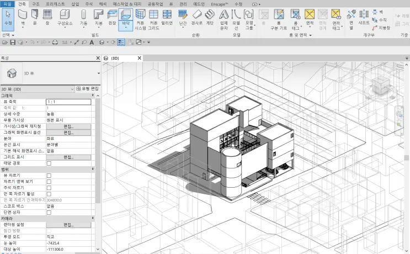Collapse the 카메라 properties section

(93, 218)
